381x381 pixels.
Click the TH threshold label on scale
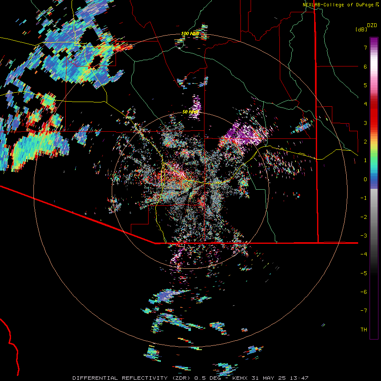coord(364,330)
